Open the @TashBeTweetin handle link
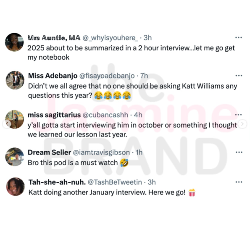This screenshot has width=250, height=228. [115, 182]
